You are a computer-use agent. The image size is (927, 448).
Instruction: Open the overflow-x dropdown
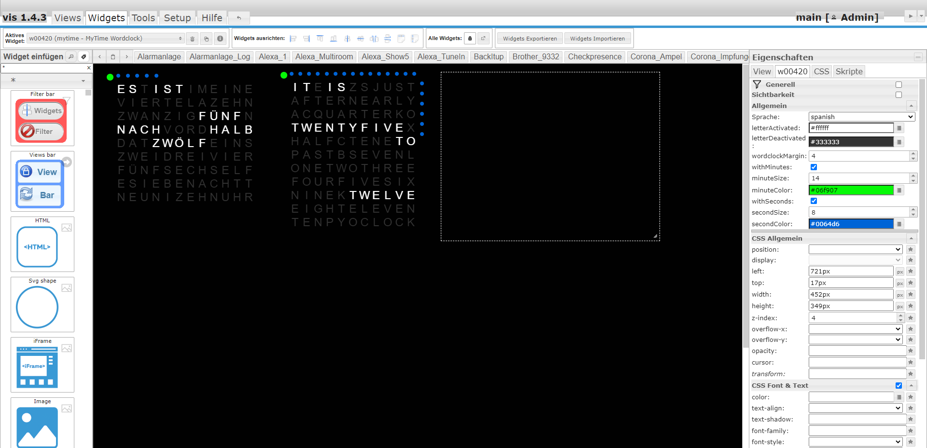(x=856, y=329)
